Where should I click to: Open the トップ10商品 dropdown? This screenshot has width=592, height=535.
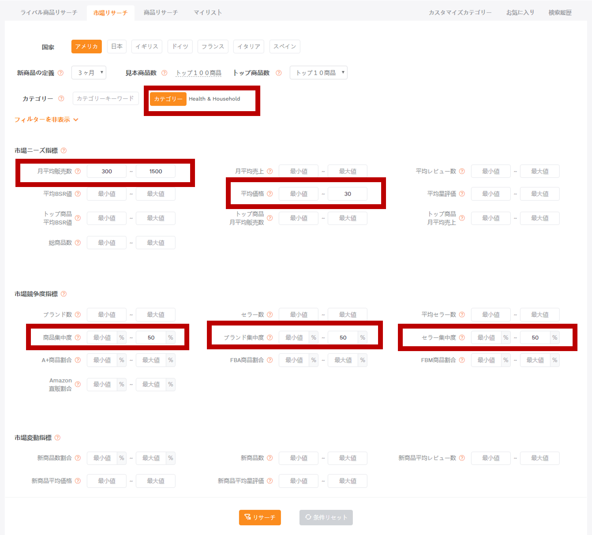318,73
